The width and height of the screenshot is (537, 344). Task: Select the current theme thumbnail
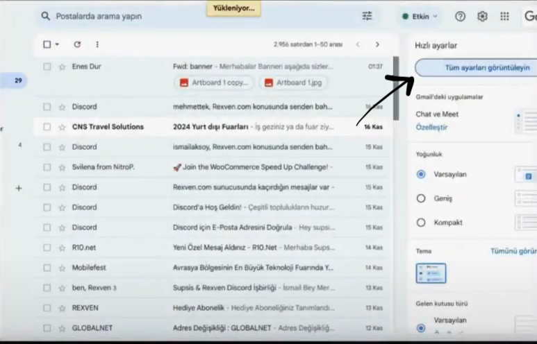coord(431,273)
